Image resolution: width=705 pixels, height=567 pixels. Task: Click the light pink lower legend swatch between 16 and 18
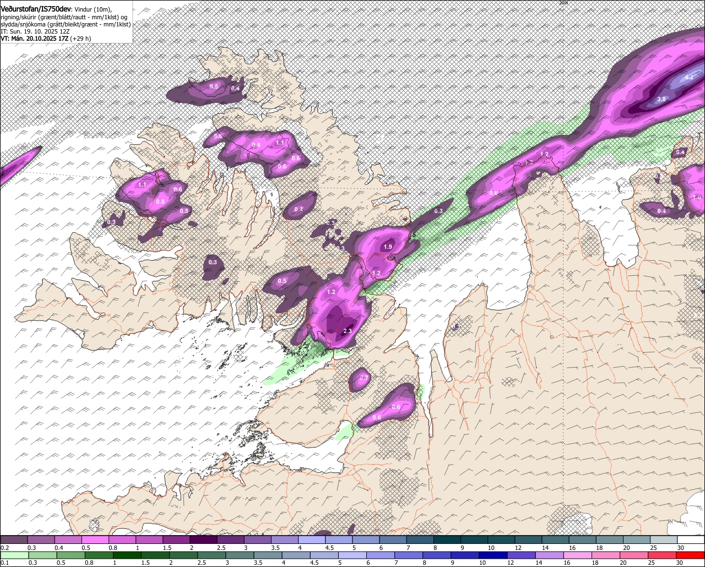coord(578,555)
